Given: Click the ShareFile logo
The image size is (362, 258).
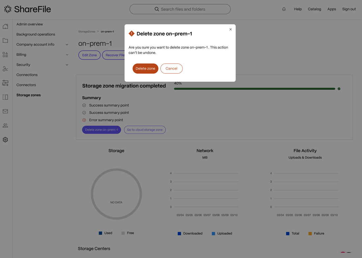Looking at the screenshot, I should coord(27,9).
